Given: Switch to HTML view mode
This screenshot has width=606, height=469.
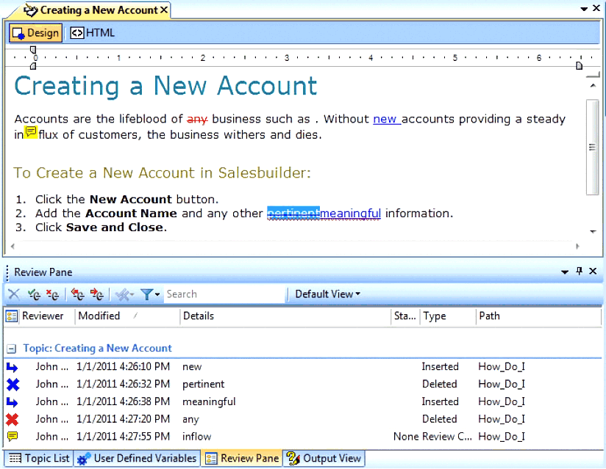Looking at the screenshot, I should click(93, 32).
